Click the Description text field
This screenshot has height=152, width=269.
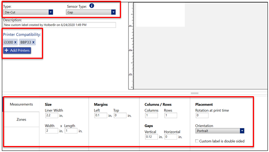tap(59, 25)
